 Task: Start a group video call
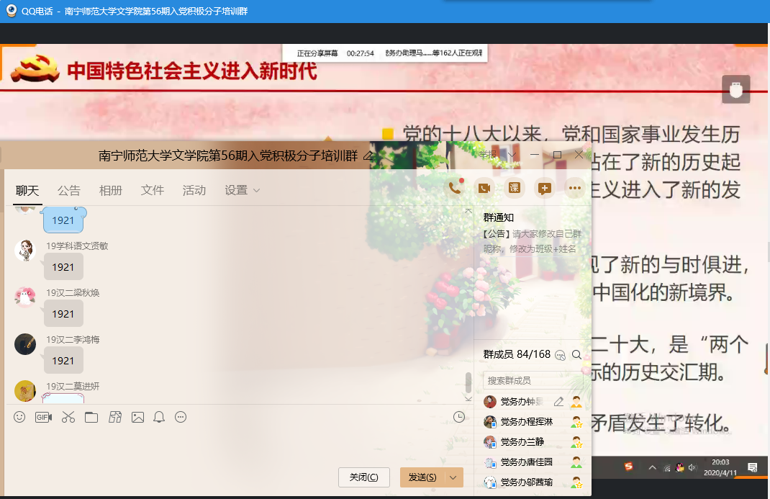(x=484, y=188)
